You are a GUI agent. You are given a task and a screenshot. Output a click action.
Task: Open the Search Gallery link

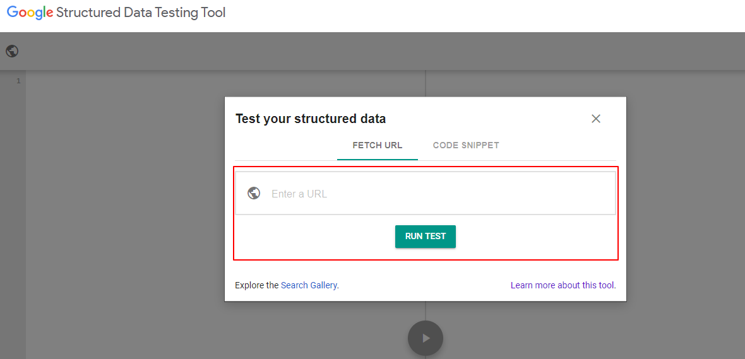click(x=309, y=285)
